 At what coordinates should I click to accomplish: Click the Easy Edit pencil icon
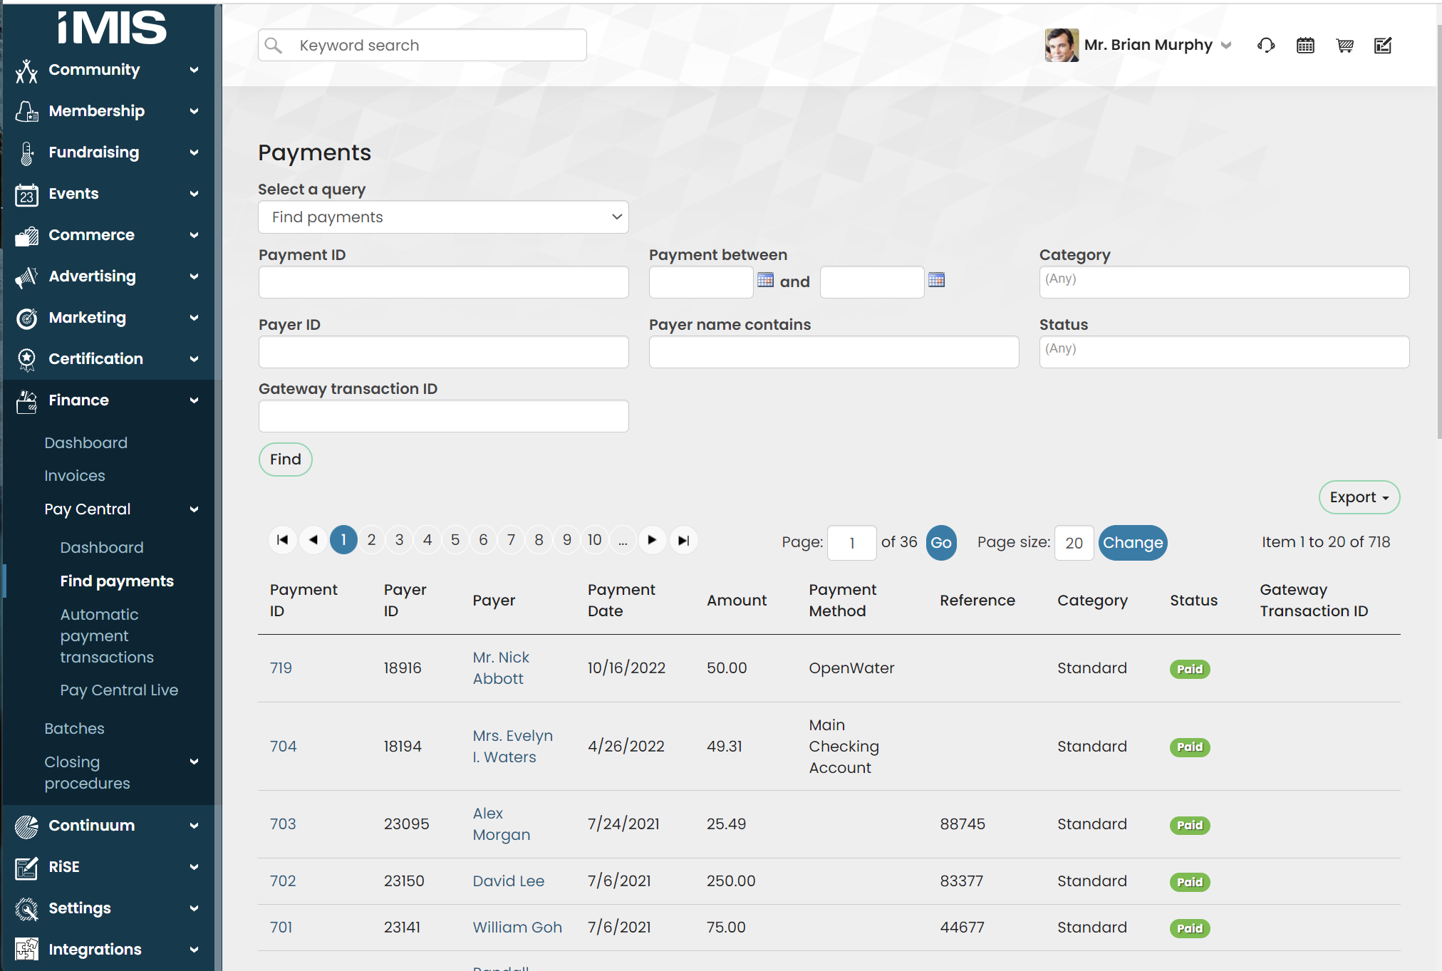(1383, 46)
